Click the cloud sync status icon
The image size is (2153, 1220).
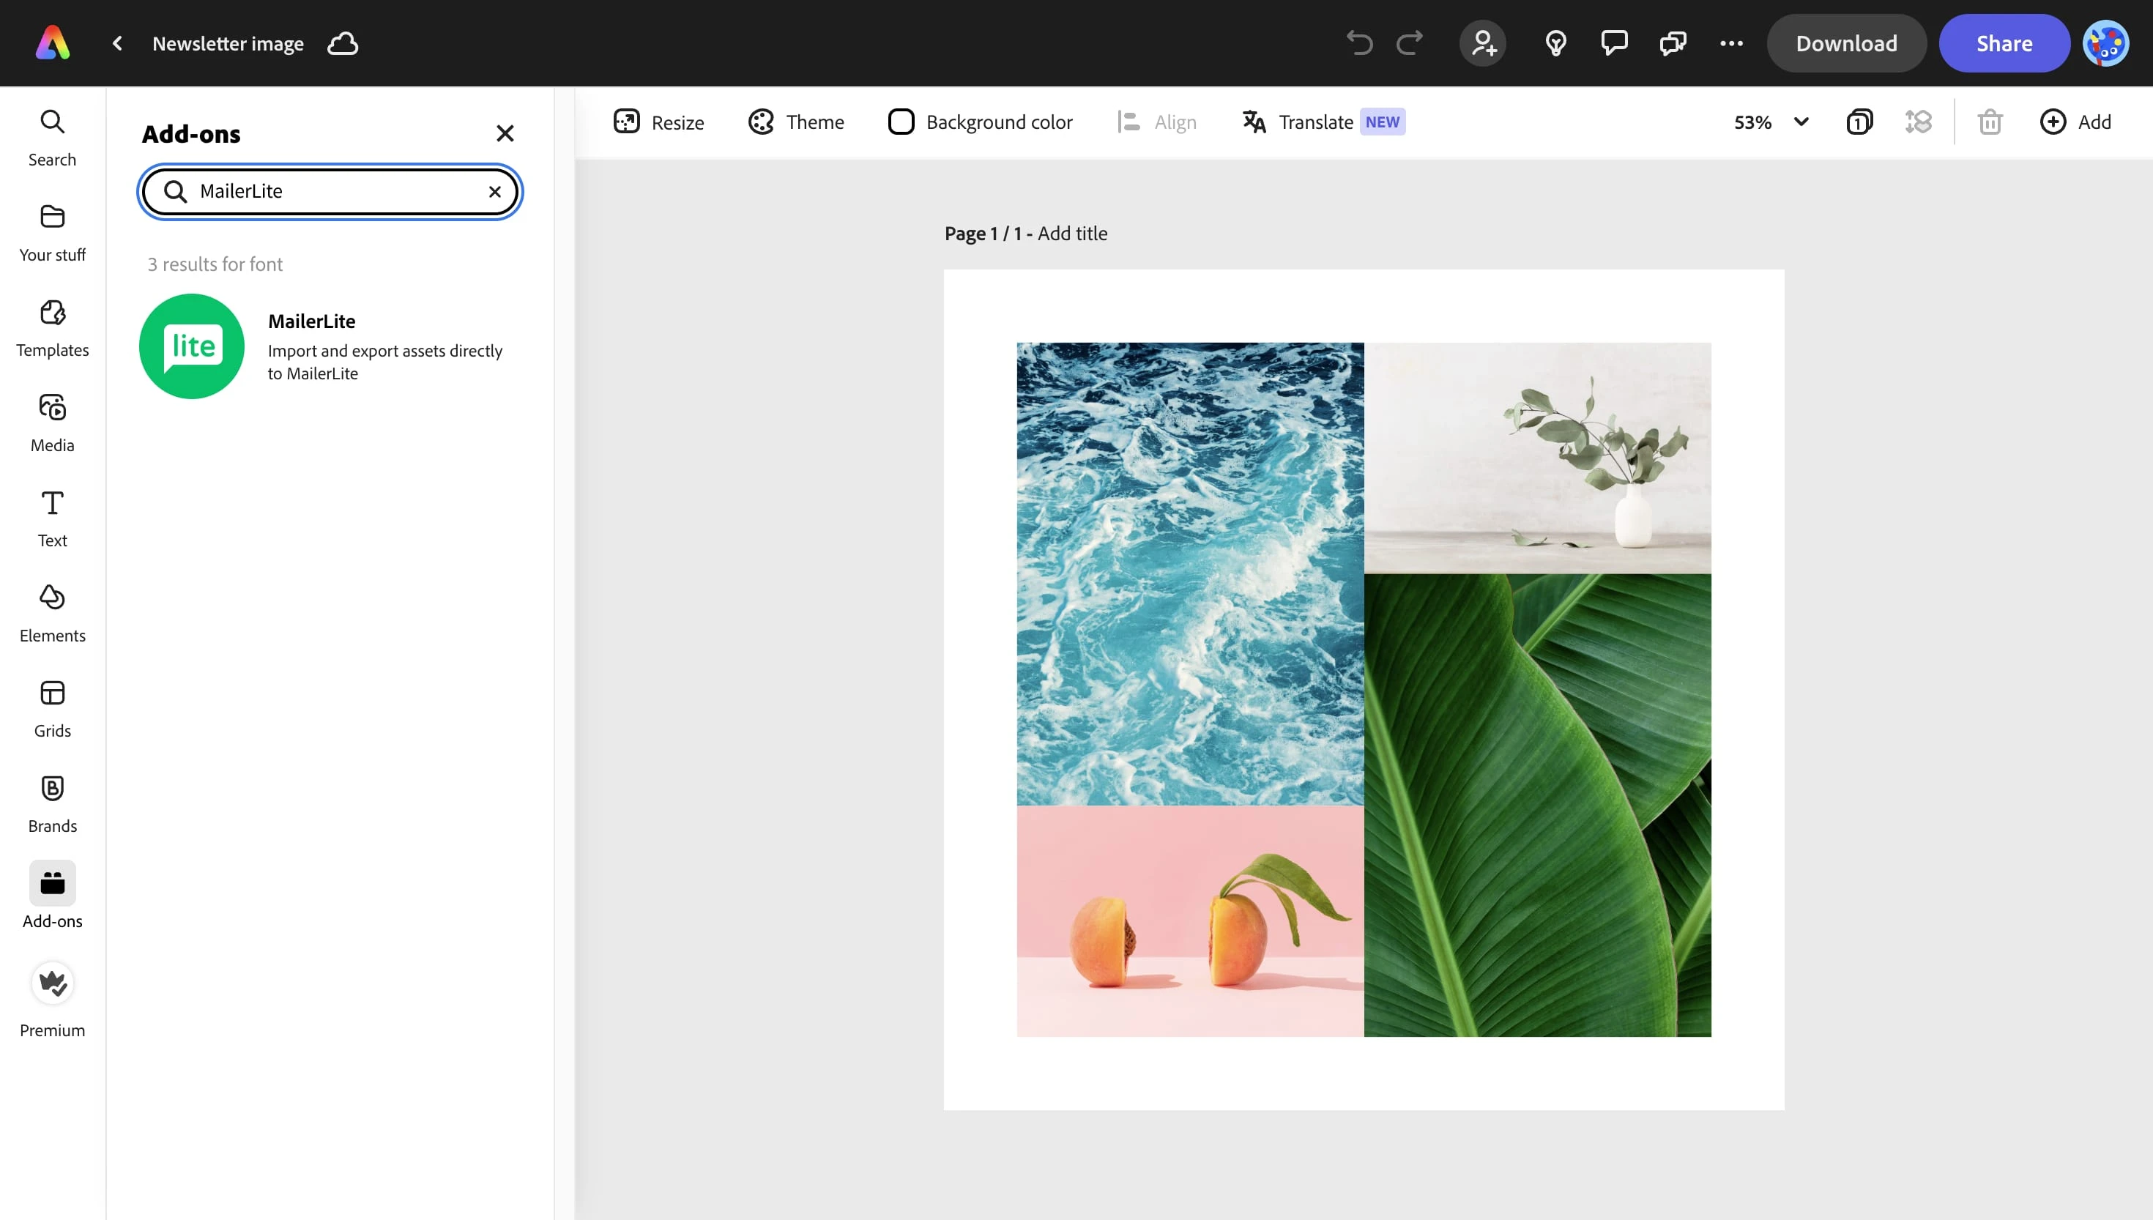(x=342, y=44)
